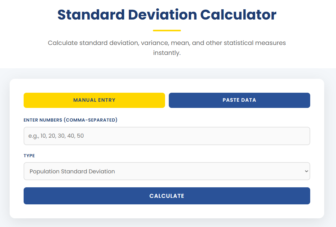Click the calculator description subtitle text
This screenshot has width=336, height=227.
[167, 47]
